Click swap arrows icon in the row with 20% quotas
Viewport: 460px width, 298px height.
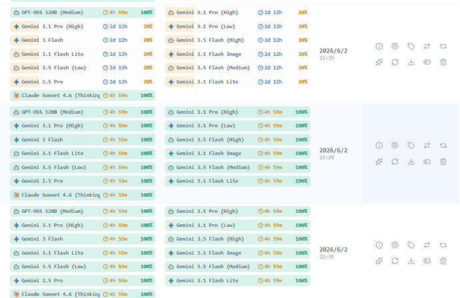427,47
